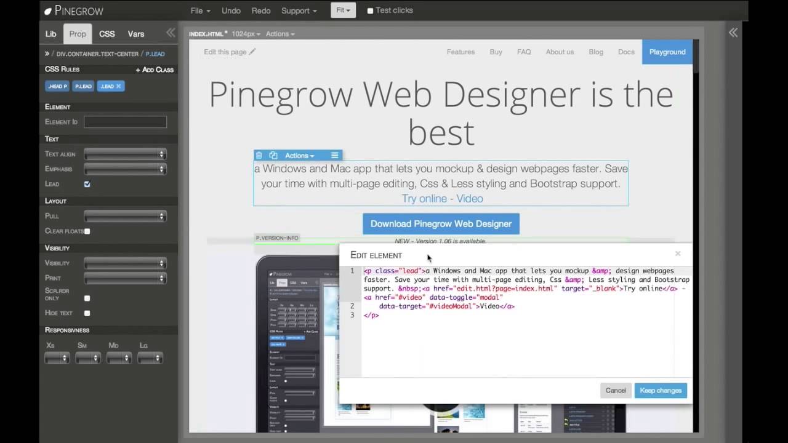Open the Print dropdown
The height and width of the screenshot is (443, 788).
tap(125, 278)
